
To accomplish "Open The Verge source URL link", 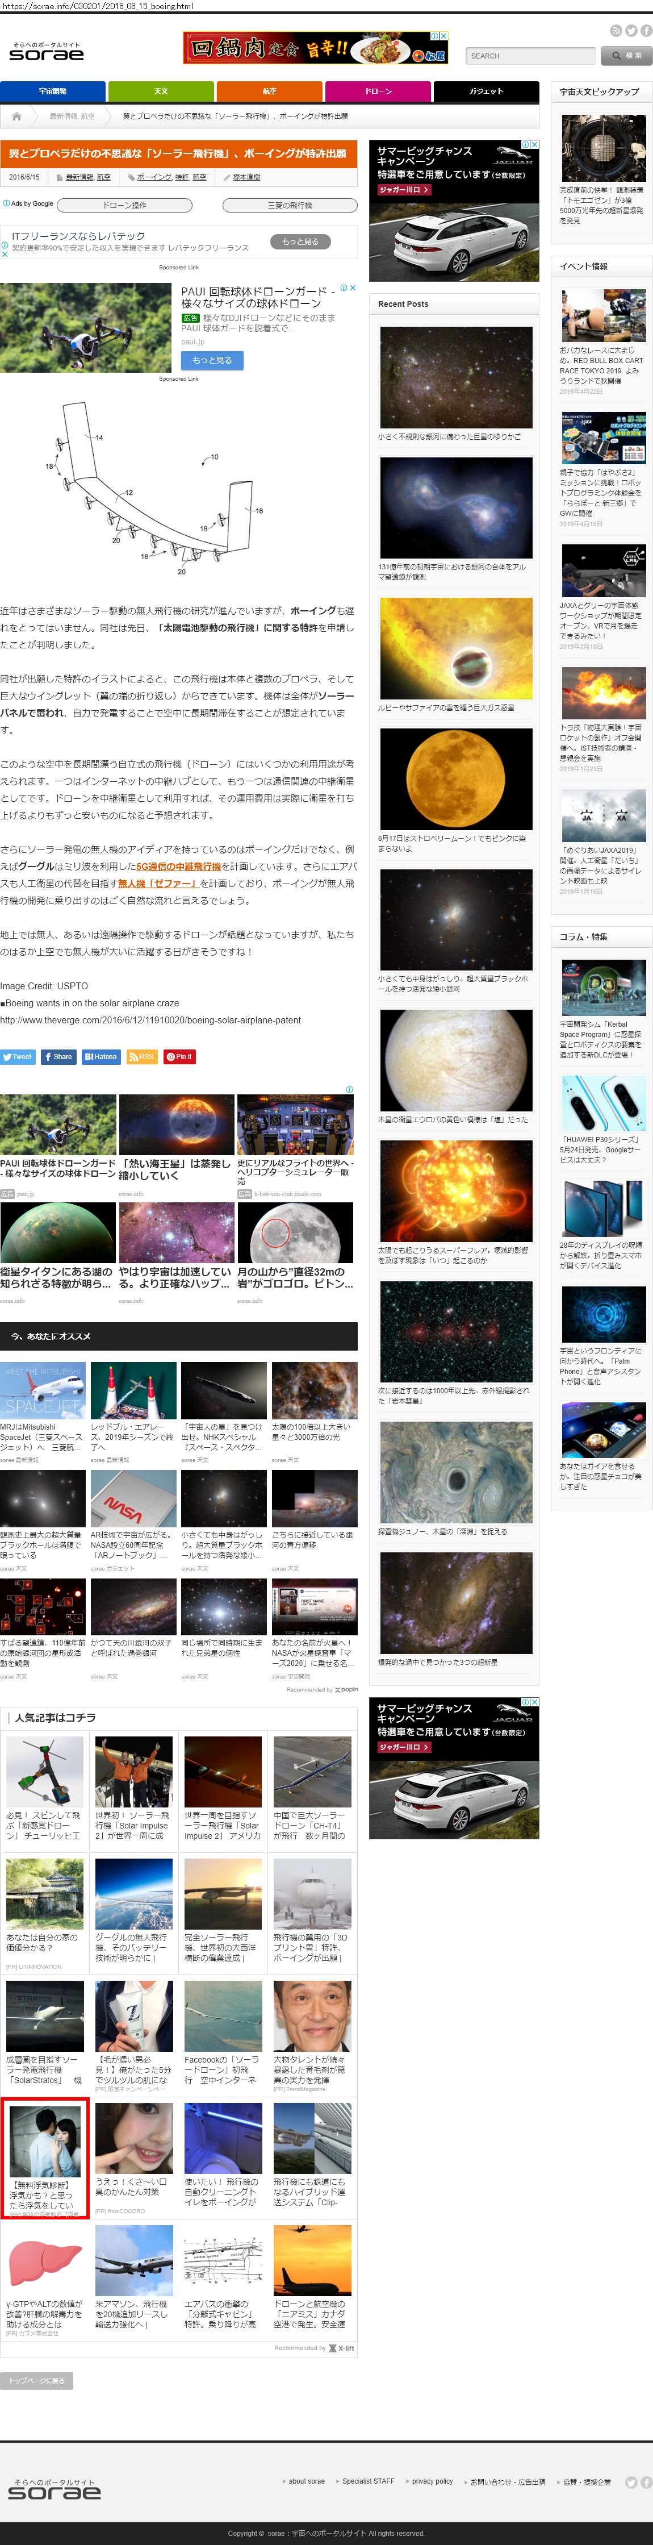I will (x=150, y=1019).
